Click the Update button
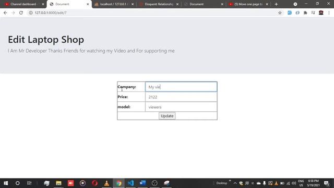 point(167,116)
